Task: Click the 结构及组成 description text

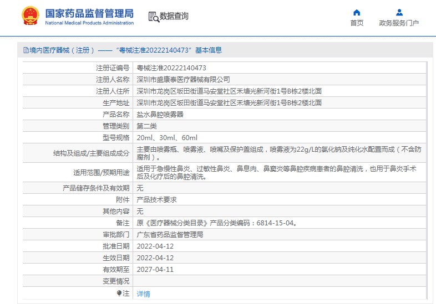Action: [x=279, y=153]
